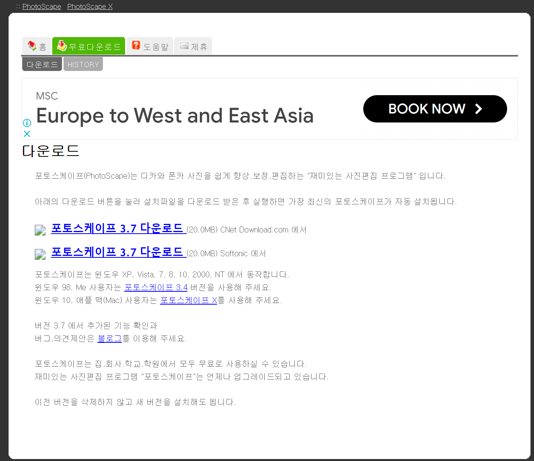Click the BOOK NOW ad button

(x=435, y=109)
